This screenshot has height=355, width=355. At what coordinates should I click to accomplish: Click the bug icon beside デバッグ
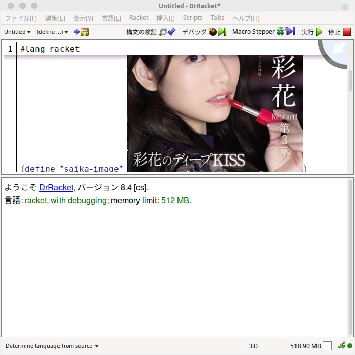click(x=212, y=32)
